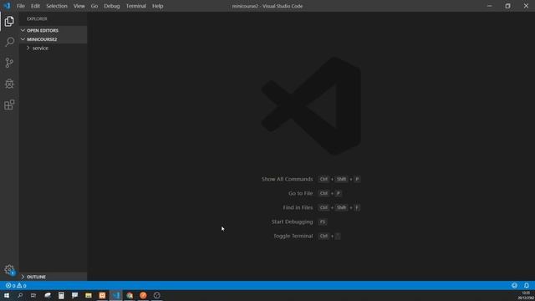Open the File menu
Image resolution: width=535 pixels, height=301 pixels.
(21, 6)
